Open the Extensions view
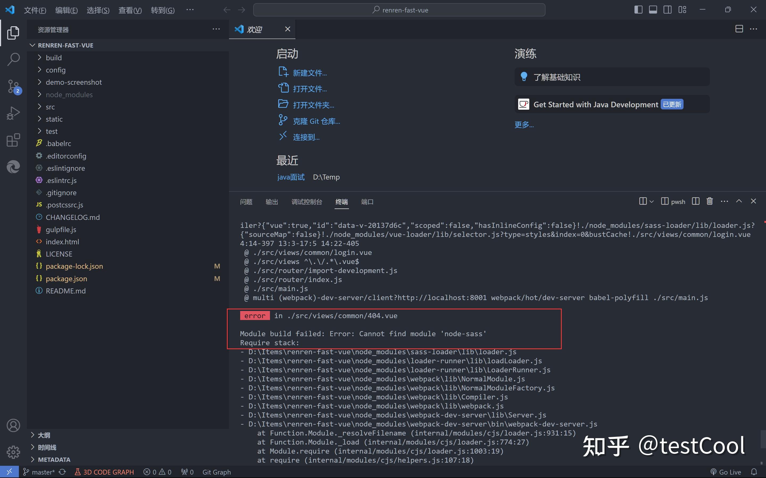766x478 pixels. click(13, 140)
